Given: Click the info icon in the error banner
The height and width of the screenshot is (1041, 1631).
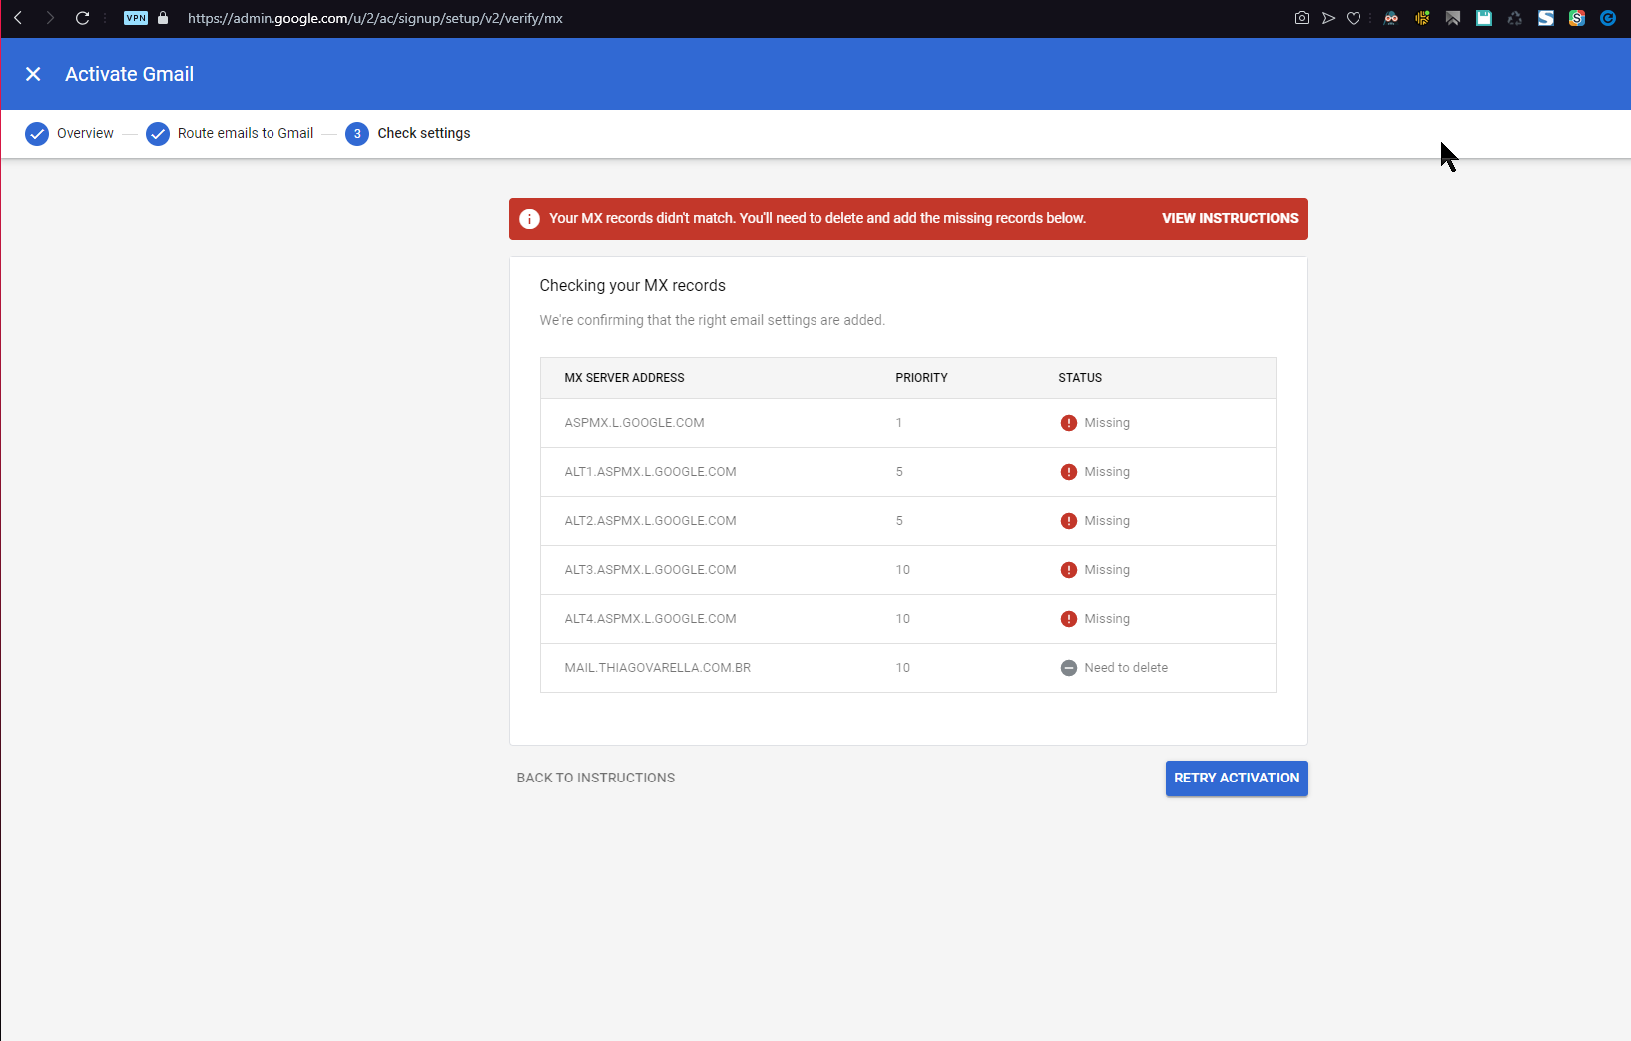Looking at the screenshot, I should 530,219.
